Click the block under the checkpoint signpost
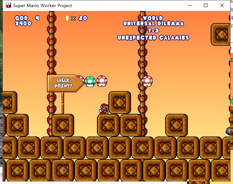This screenshot has width=233, height=184. point(63,125)
